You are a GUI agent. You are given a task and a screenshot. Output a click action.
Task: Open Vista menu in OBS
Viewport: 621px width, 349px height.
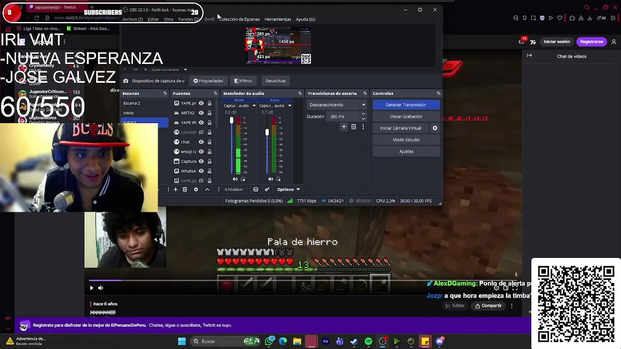coord(168,19)
